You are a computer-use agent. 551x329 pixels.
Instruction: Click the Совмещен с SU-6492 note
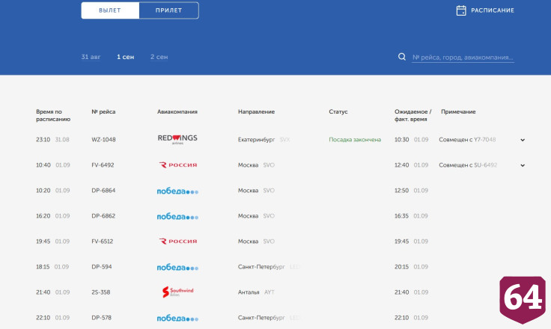click(468, 165)
